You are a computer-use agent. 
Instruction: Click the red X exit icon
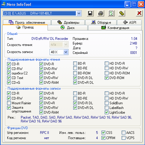coord(139,13)
